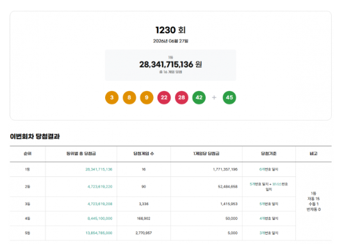
Task: Click the green bonus ball number 45
Action: click(x=229, y=97)
